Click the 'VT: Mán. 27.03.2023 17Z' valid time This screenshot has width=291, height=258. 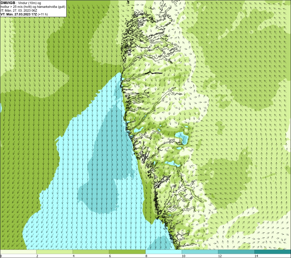(x=19, y=14)
